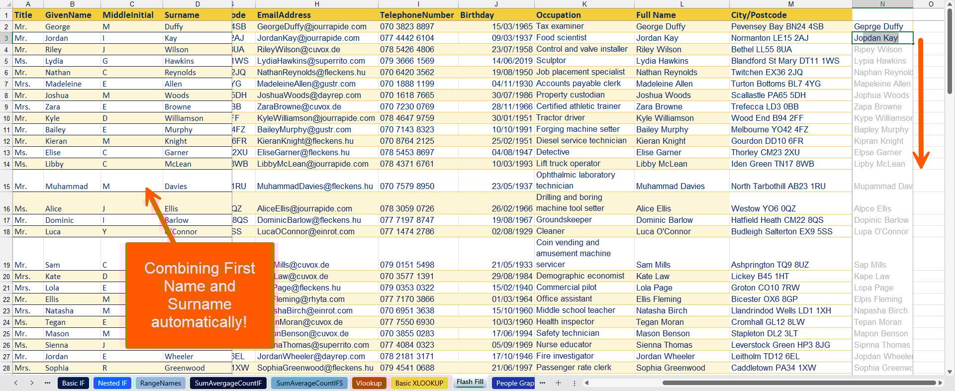Select column M header
Viewport: 955px width, 391px height.
(x=791, y=4)
